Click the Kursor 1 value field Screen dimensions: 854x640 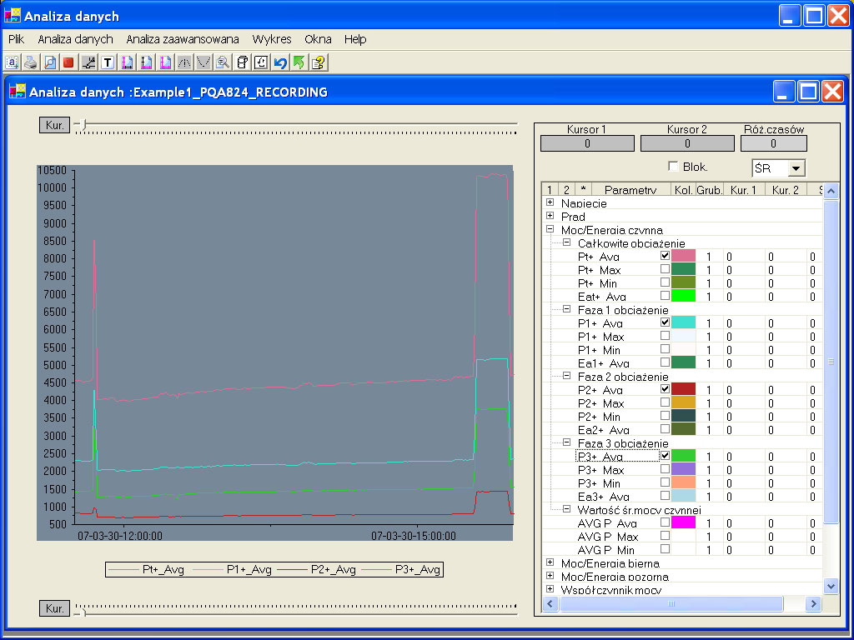[586, 143]
